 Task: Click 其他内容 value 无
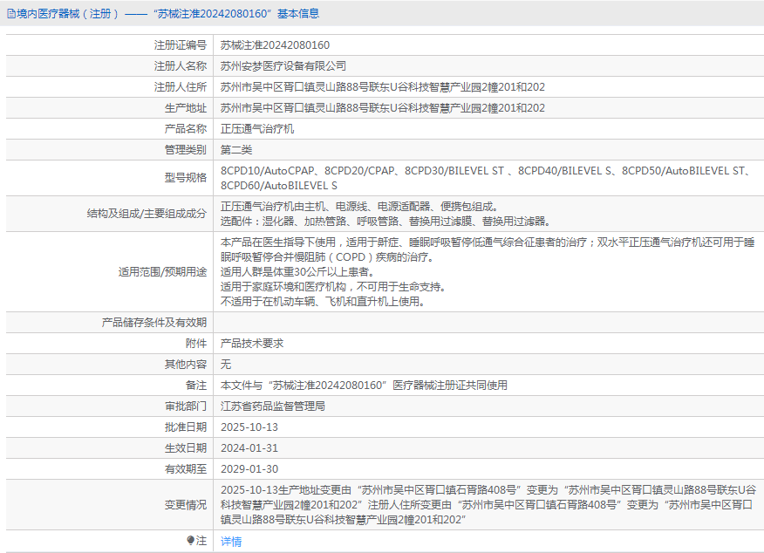pos(226,365)
